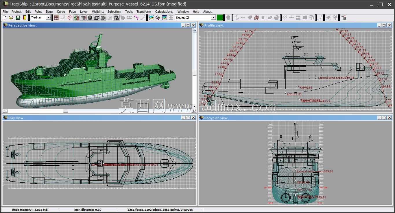Toggle hydrostatic features calculator icon

pyautogui.click(x=117, y=18)
